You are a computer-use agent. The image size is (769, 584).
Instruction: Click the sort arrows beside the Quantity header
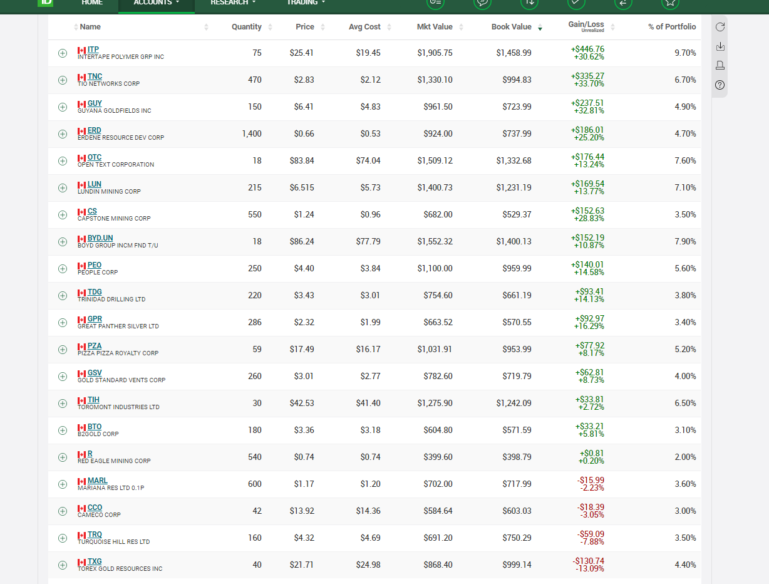270,27
